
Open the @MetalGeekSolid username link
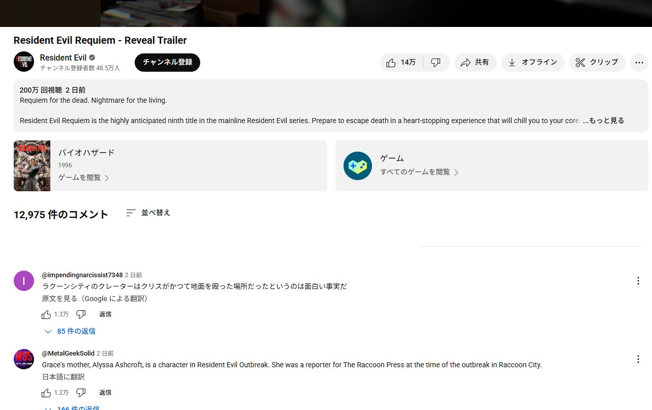coord(68,354)
